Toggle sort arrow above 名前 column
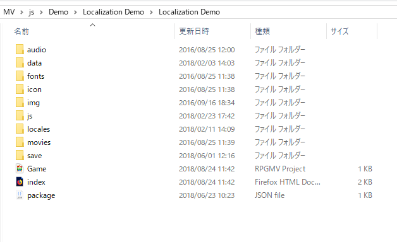Screen dimensions: 397x242 click(x=93, y=25)
